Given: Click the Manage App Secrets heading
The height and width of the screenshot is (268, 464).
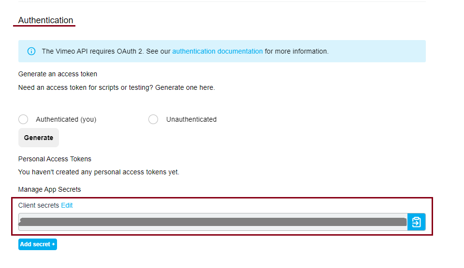Looking at the screenshot, I should click(x=49, y=189).
